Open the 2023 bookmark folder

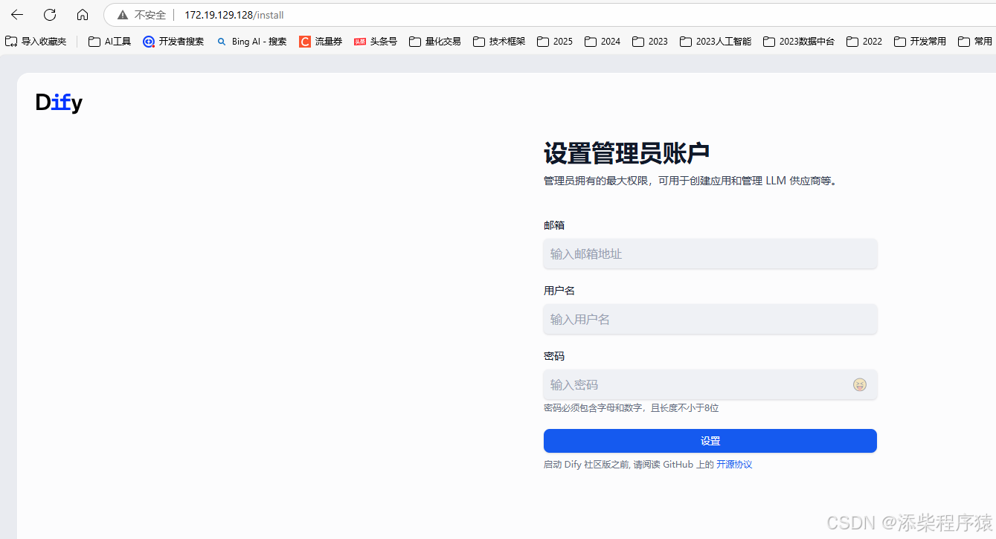click(650, 42)
